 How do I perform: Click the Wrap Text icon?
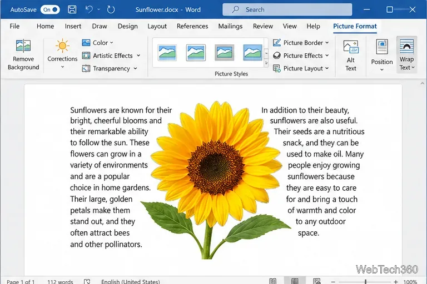(x=406, y=46)
